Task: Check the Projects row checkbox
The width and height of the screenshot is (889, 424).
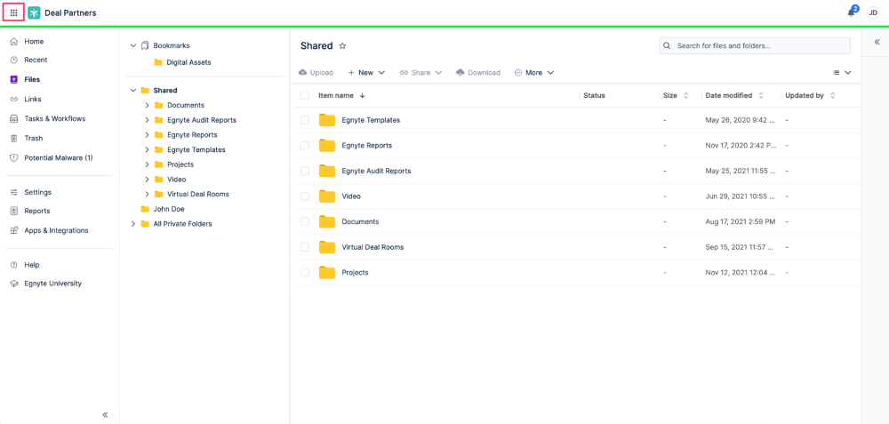Action: 305,273
